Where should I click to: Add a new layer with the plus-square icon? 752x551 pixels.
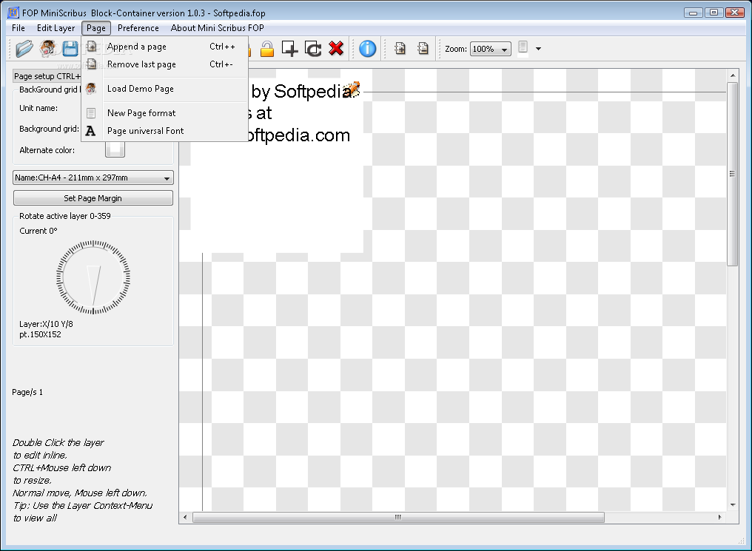point(289,48)
